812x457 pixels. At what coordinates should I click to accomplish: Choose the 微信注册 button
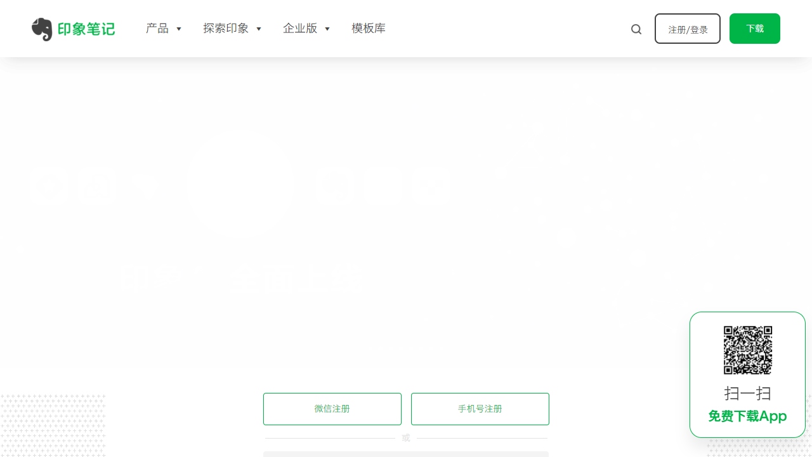[x=332, y=409]
